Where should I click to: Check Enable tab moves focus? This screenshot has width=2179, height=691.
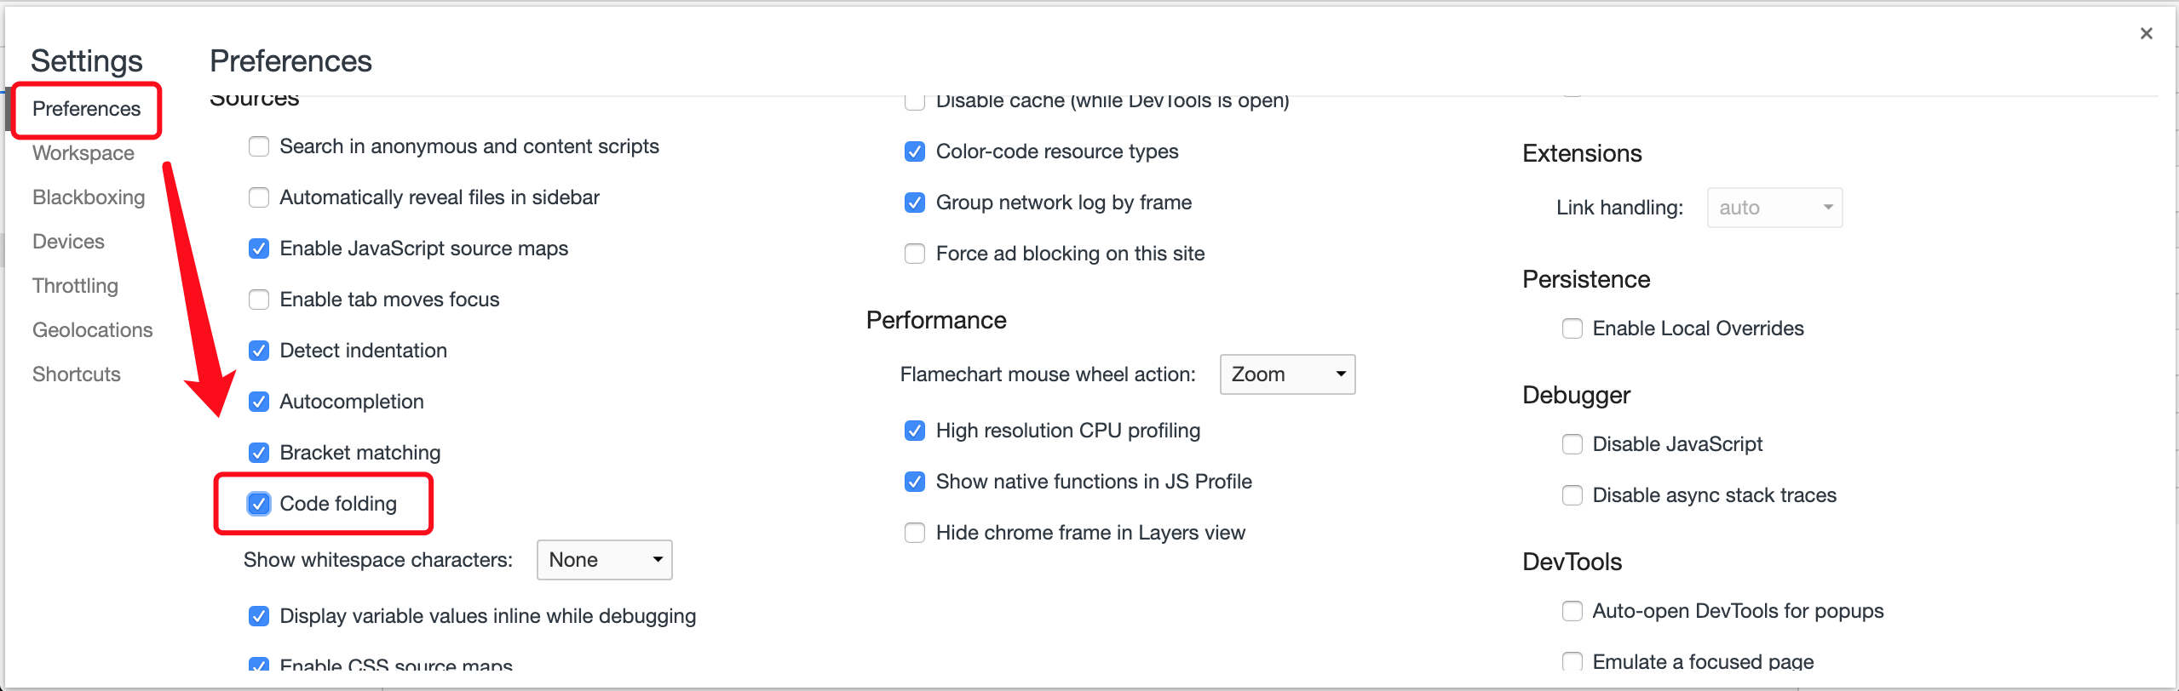[x=259, y=300]
